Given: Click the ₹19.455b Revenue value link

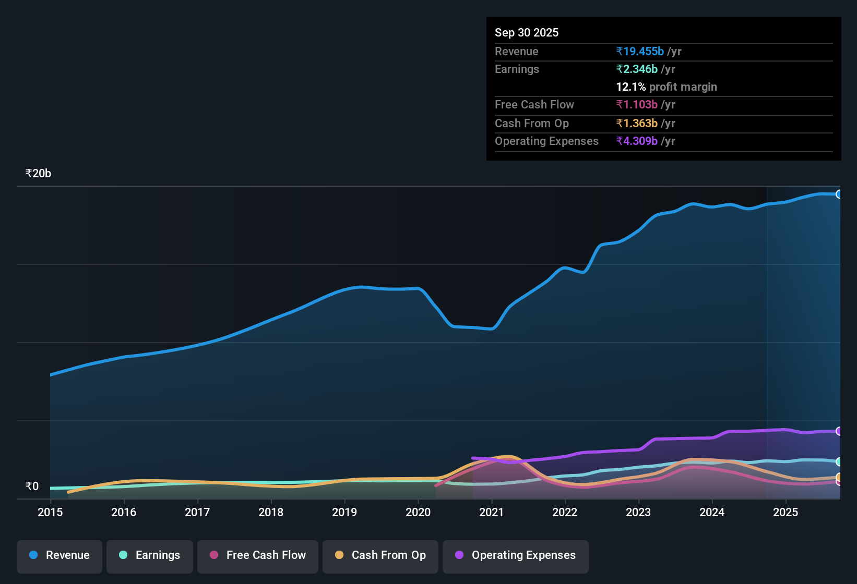Looking at the screenshot, I should [x=640, y=51].
